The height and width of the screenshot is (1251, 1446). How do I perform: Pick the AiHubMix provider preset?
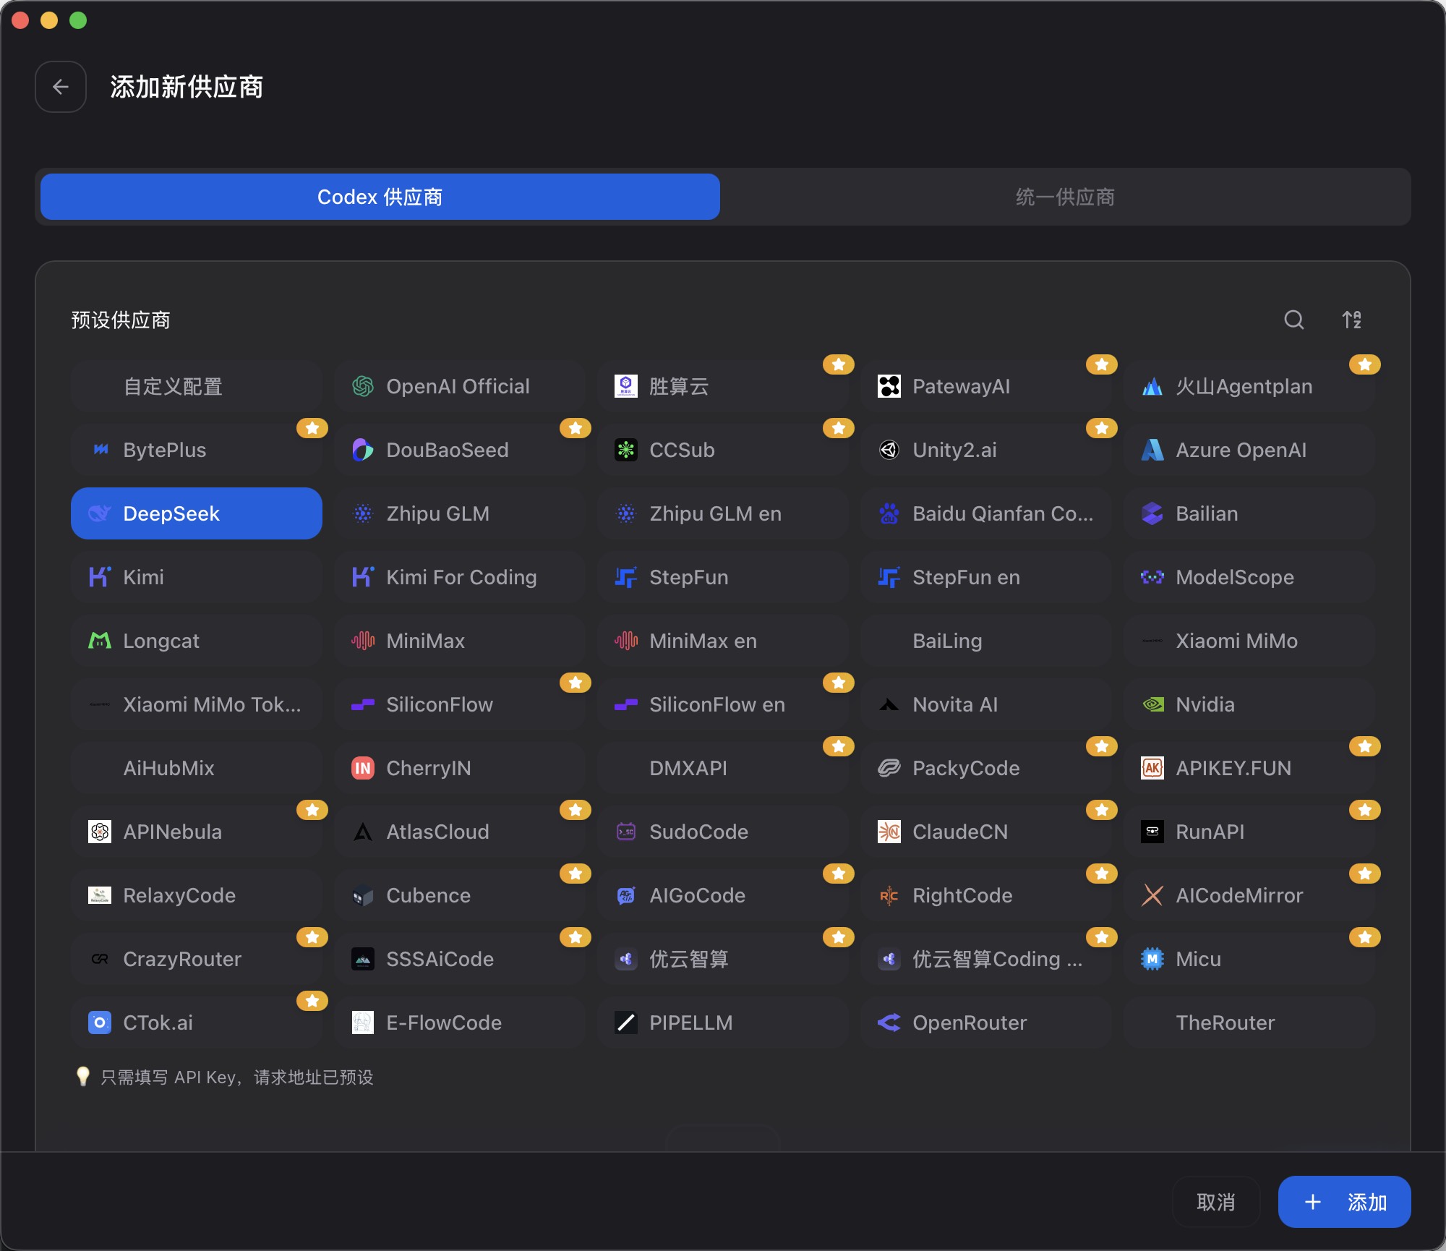pyautogui.click(x=197, y=768)
